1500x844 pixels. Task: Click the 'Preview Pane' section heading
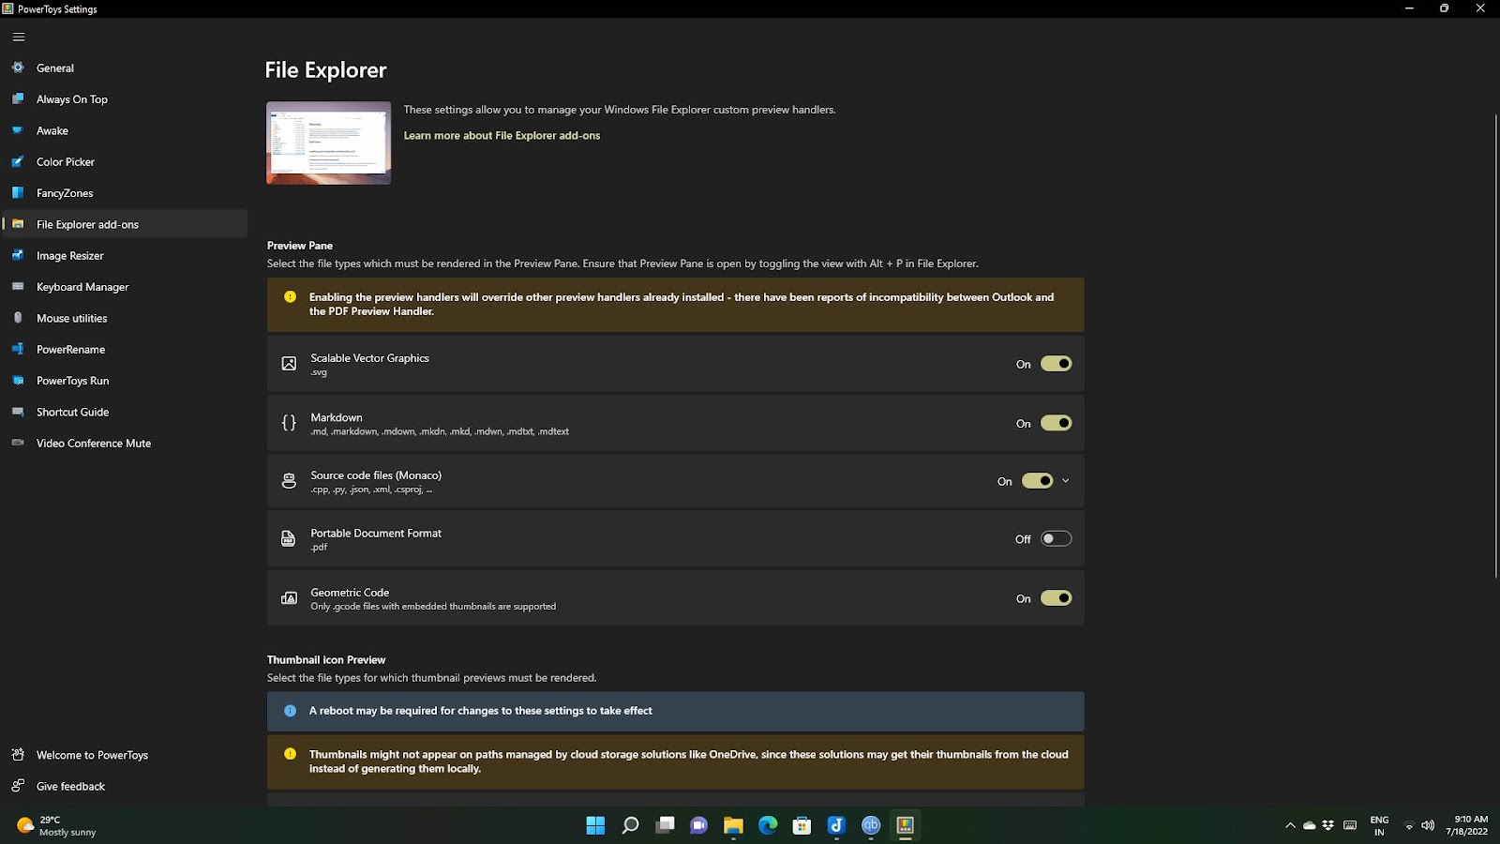(300, 246)
